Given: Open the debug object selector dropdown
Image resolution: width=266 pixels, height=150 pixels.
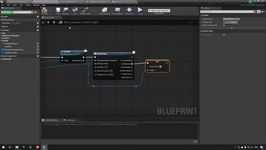Looking at the screenshot, I should pos(159,10).
